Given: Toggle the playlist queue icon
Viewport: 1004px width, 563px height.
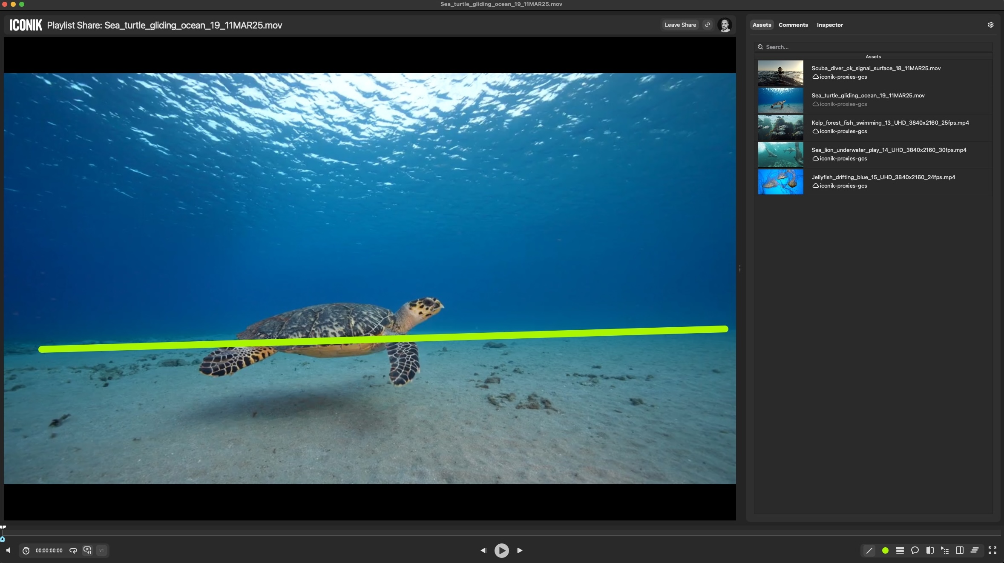Looking at the screenshot, I should [945, 550].
